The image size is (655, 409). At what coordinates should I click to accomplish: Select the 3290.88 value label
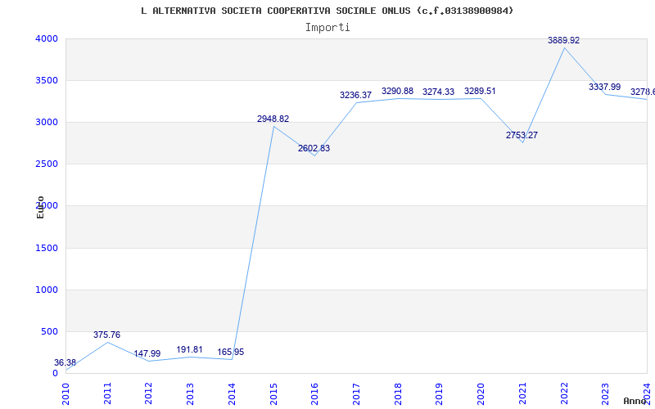[x=397, y=91]
